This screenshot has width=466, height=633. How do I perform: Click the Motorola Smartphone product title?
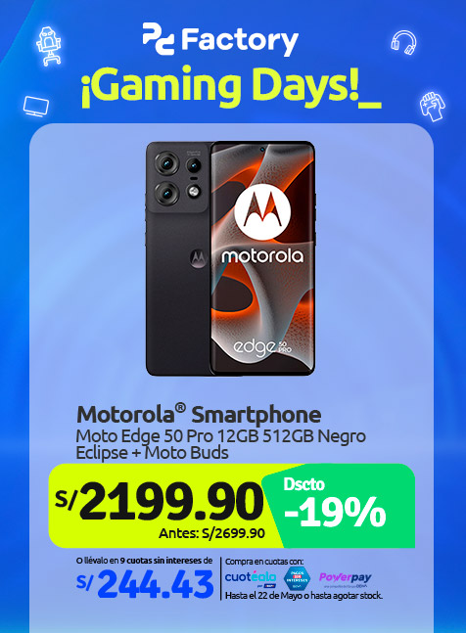click(199, 415)
